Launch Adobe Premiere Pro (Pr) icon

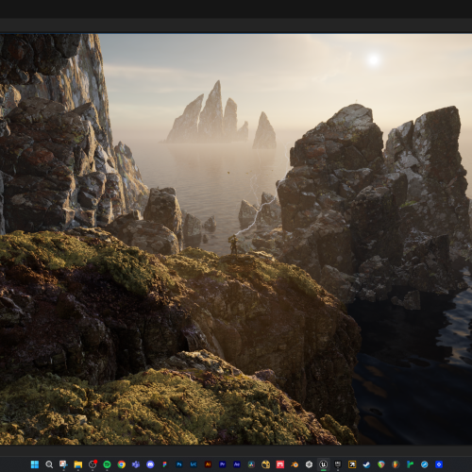tap(223, 464)
